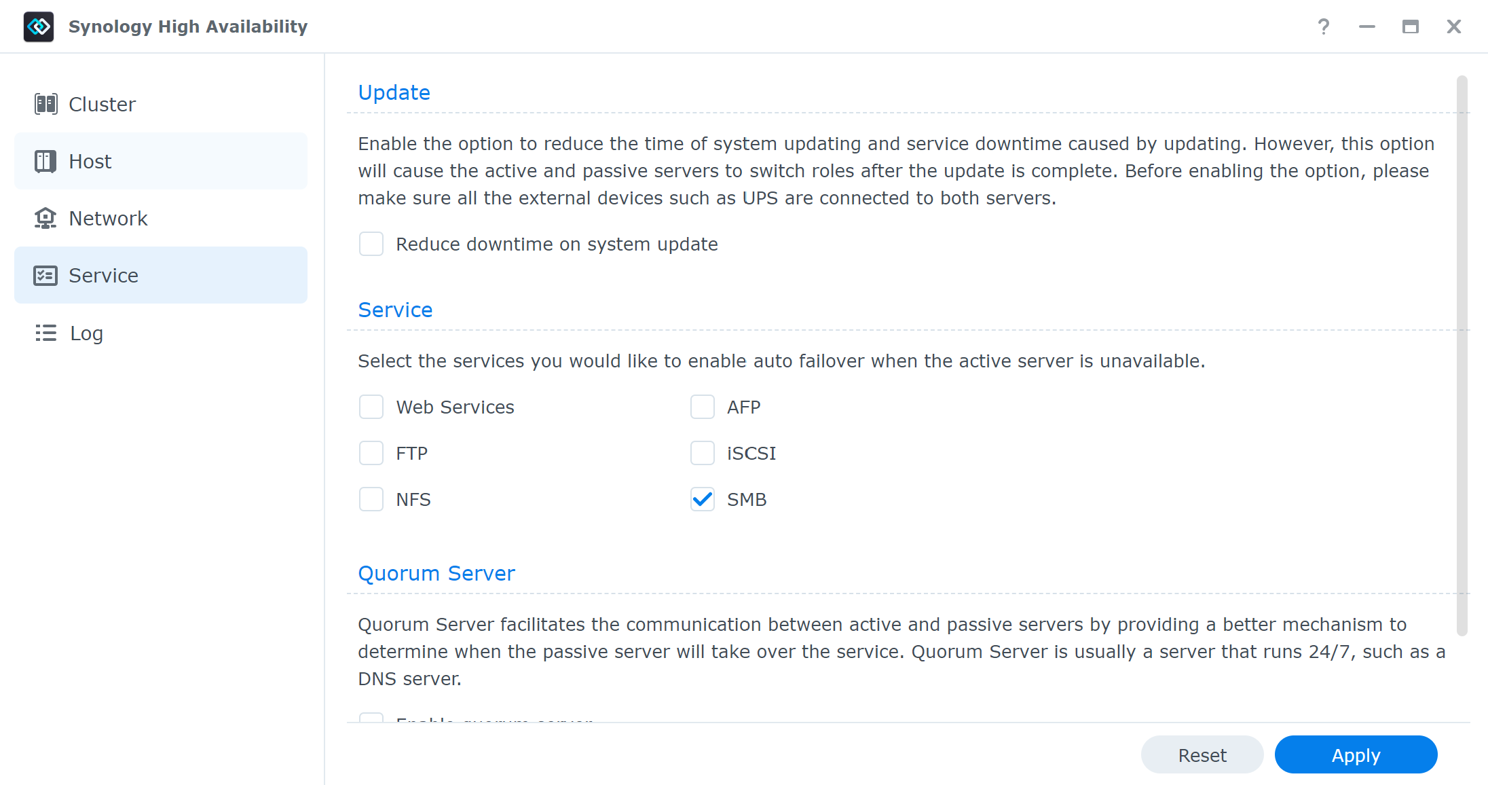Enable Reduce downtime on system update

pyautogui.click(x=371, y=244)
